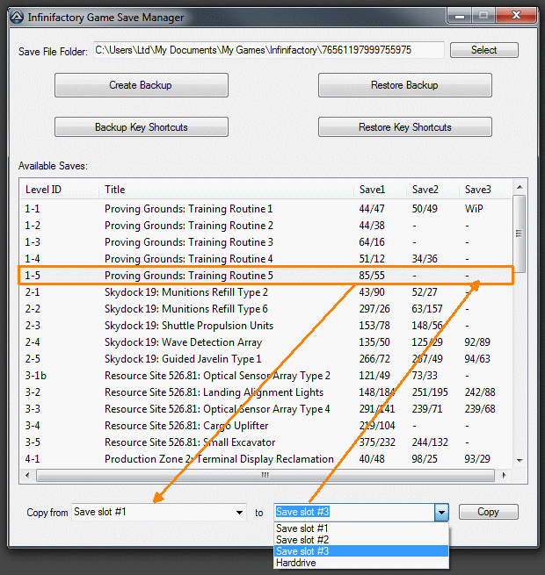Focus the Save File Folder path field
Screen dimensions: 545x575
(268, 50)
